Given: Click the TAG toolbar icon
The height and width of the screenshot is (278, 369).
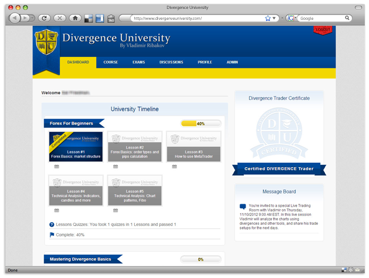Looking at the screenshot, I should [x=111, y=19].
